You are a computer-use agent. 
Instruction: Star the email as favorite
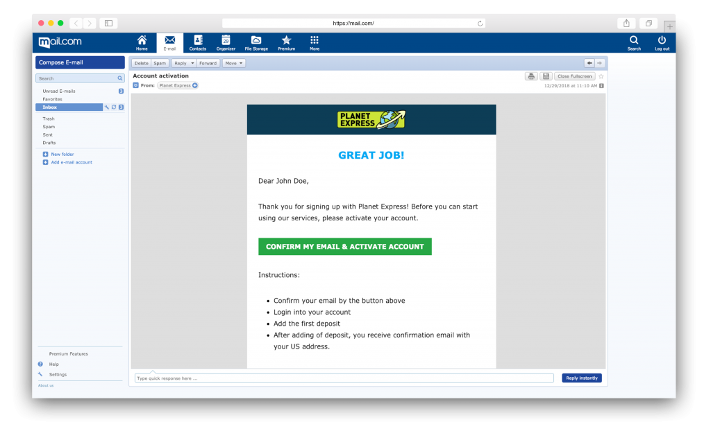[601, 76]
